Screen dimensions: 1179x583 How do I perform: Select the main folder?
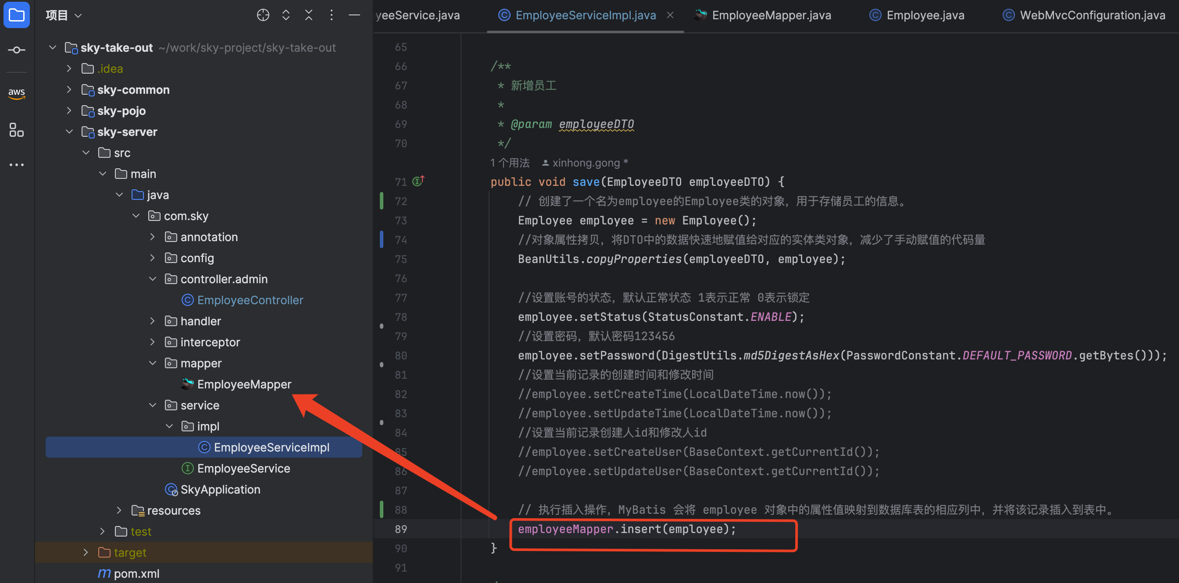point(143,174)
